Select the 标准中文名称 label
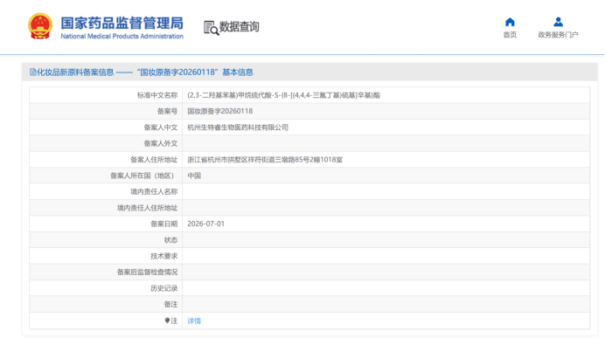Viewport: 605px width, 338px height. (157, 95)
